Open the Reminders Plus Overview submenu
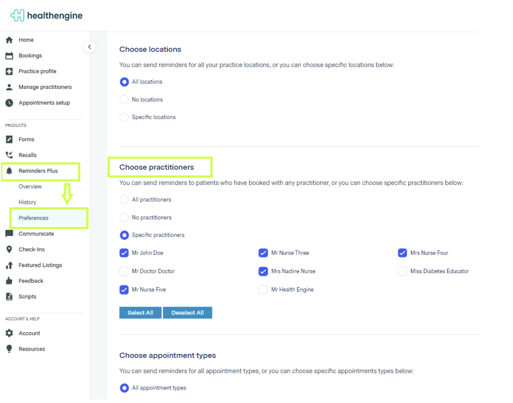This screenshot has height=403, width=513. pyautogui.click(x=30, y=187)
